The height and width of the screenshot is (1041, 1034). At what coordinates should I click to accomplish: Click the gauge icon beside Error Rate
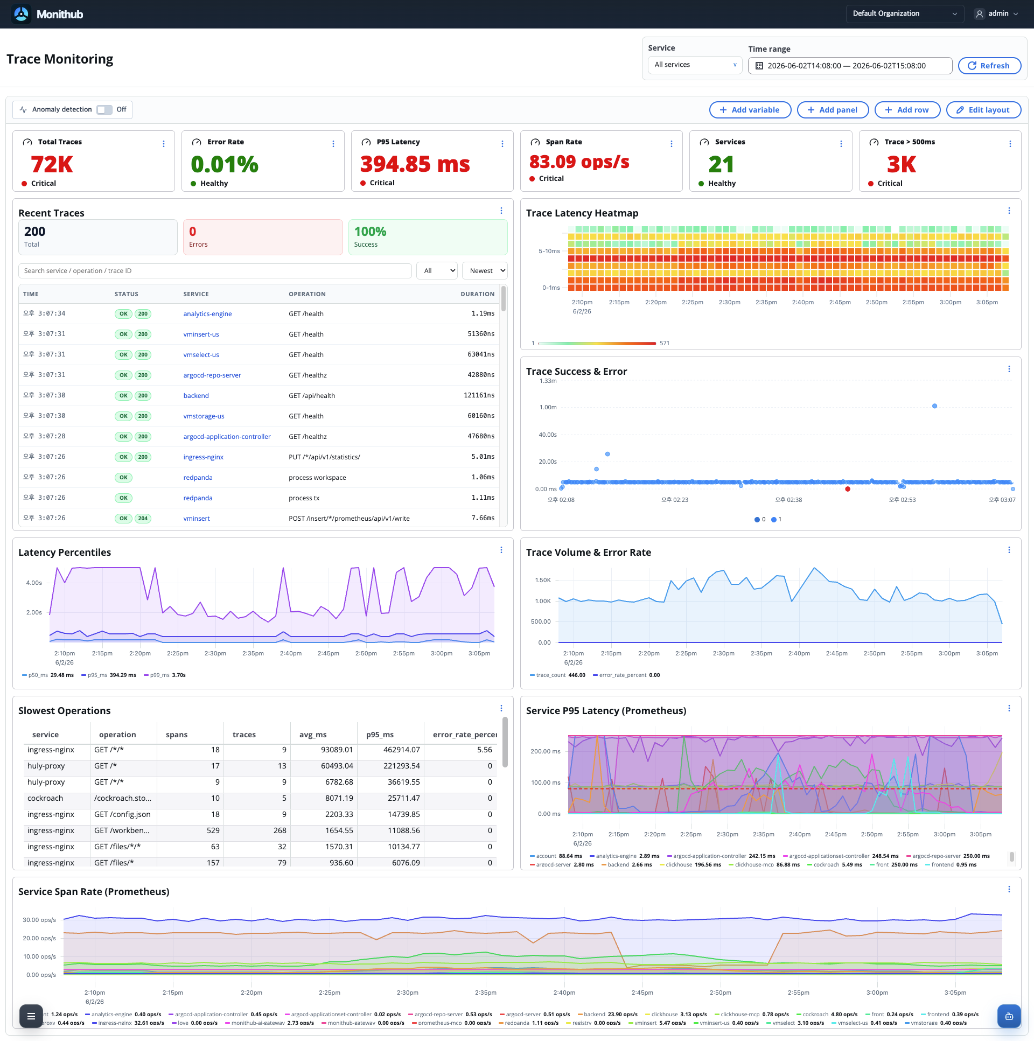click(197, 142)
